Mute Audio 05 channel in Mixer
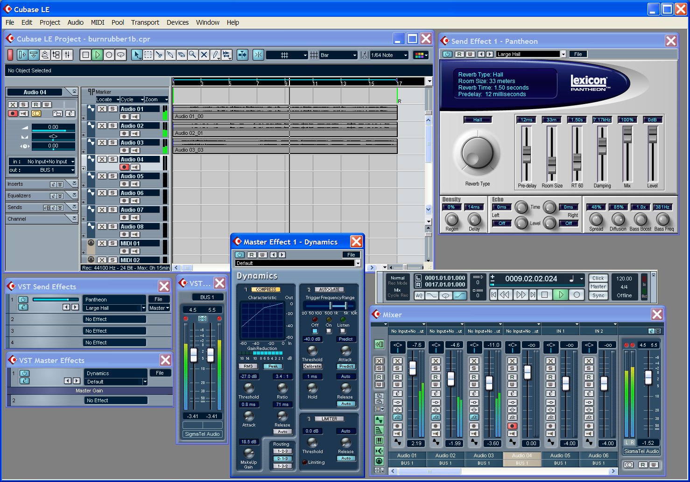This screenshot has height=482, width=690. [x=550, y=361]
